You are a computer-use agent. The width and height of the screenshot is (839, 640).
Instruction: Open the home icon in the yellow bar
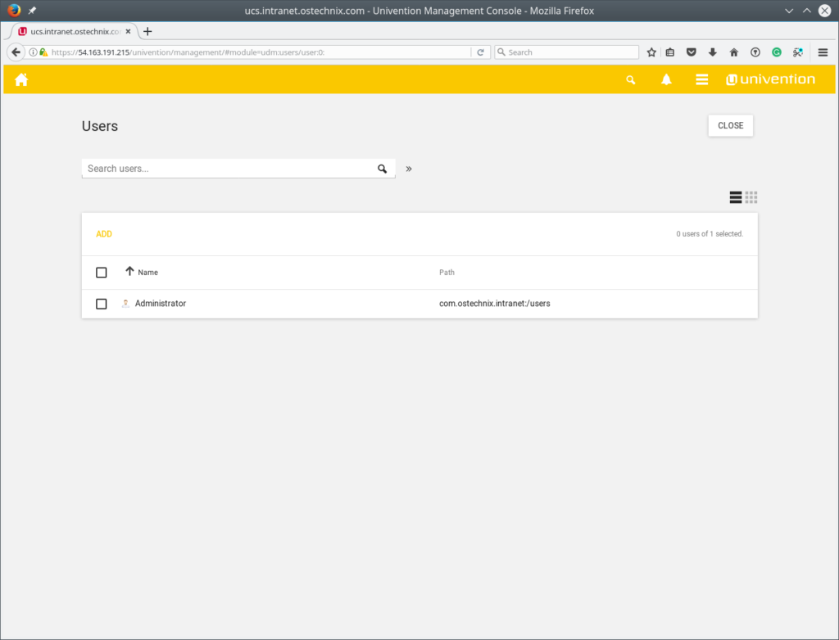coord(21,79)
